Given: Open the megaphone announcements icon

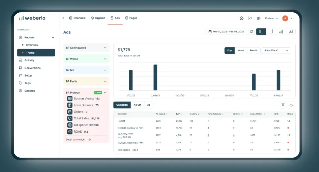Looking at the screenshot, I should click(x=259, y=18).
